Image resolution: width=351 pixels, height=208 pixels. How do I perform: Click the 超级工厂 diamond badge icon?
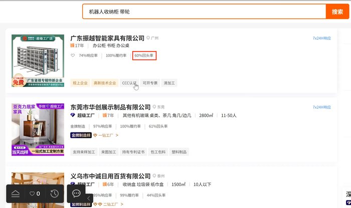click(73, 115)
